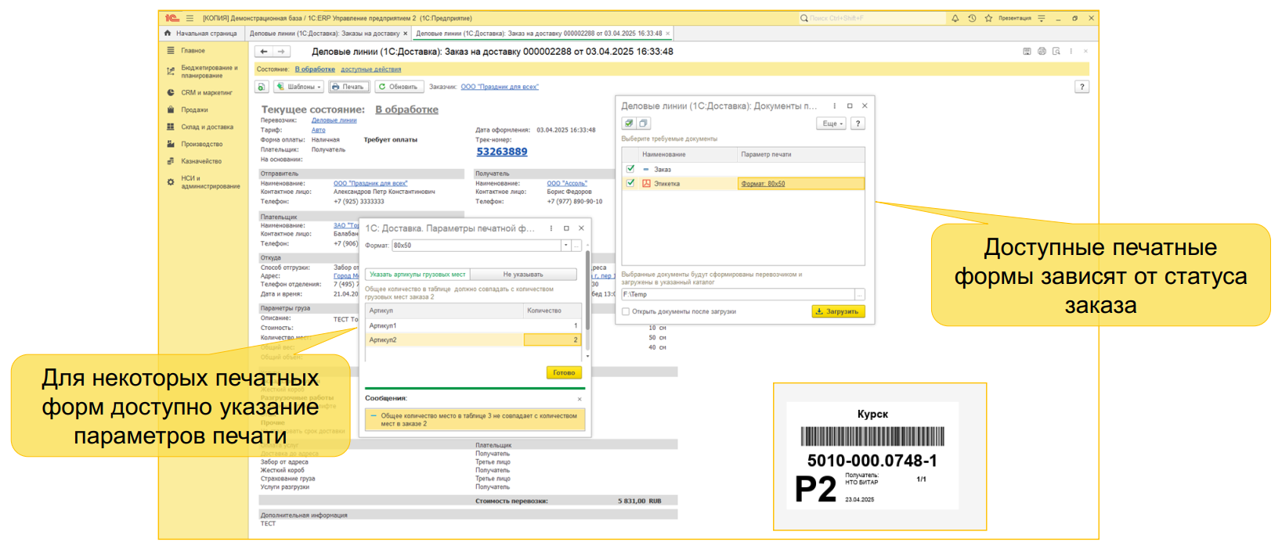Click uncheck-all icon in documents dialog
The image size is (1282, 553).
pyautogui.click(x=643, y=124)
